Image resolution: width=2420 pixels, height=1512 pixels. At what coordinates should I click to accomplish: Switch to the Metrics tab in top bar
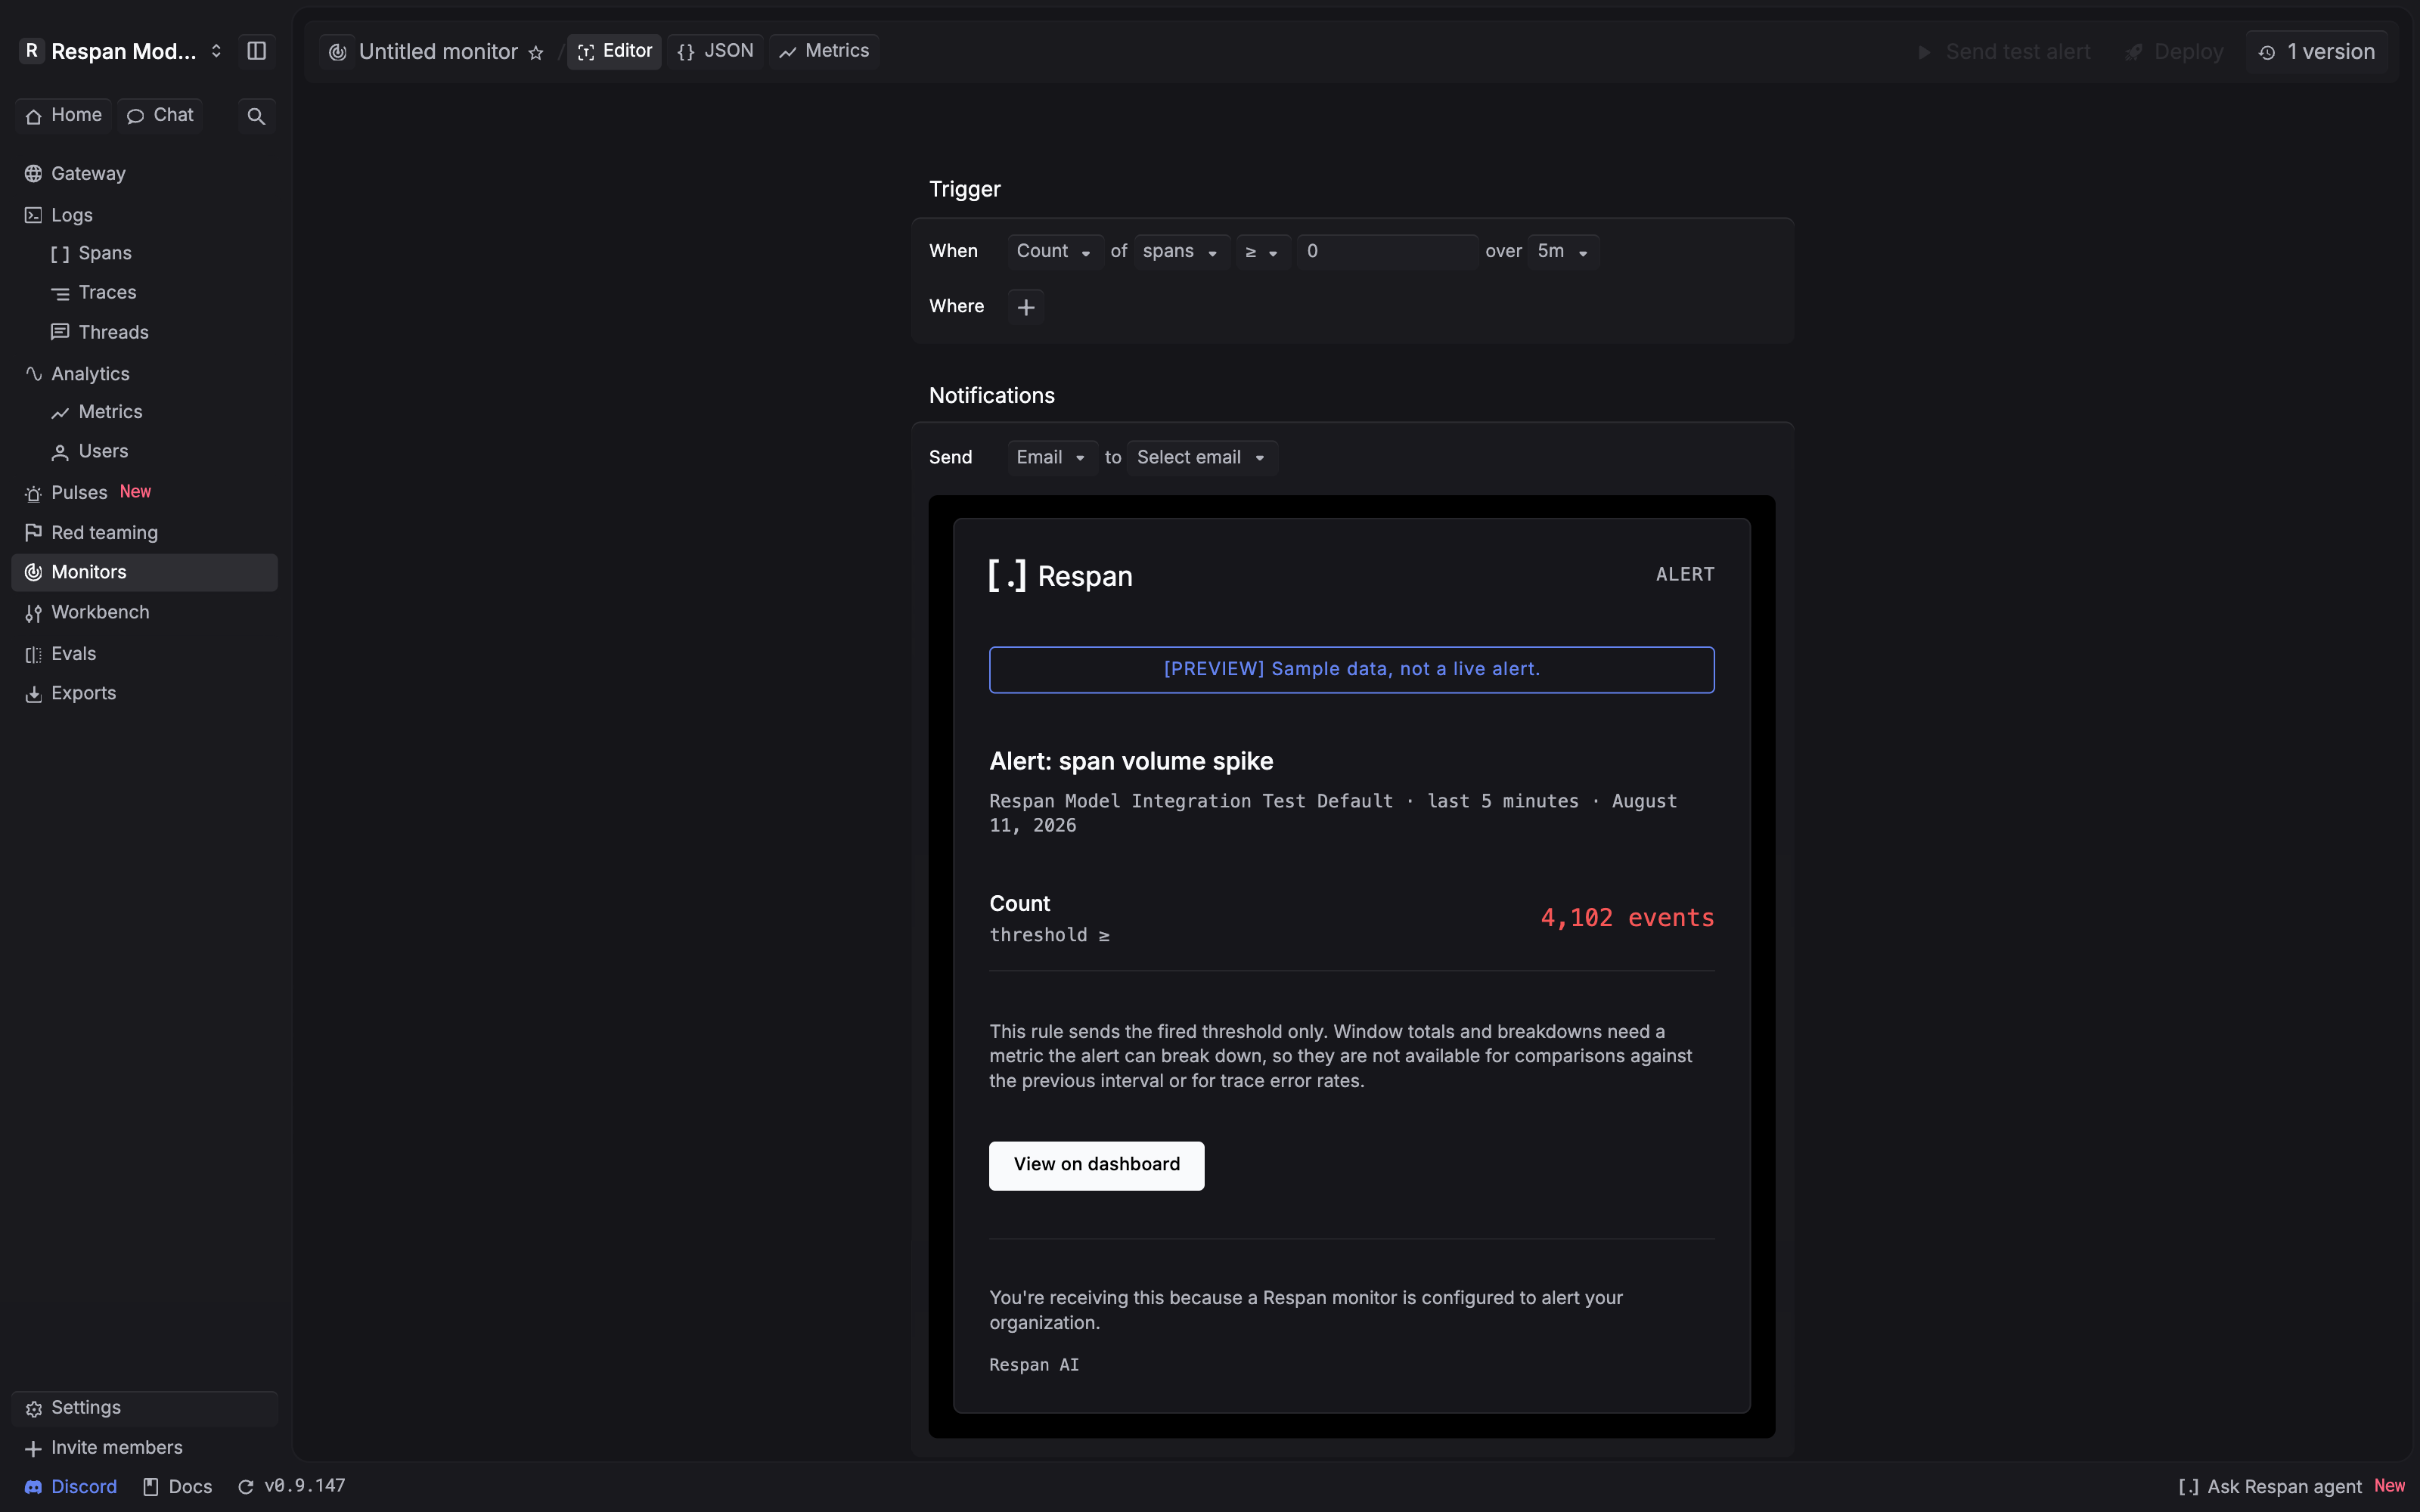(x=824, y=52)
